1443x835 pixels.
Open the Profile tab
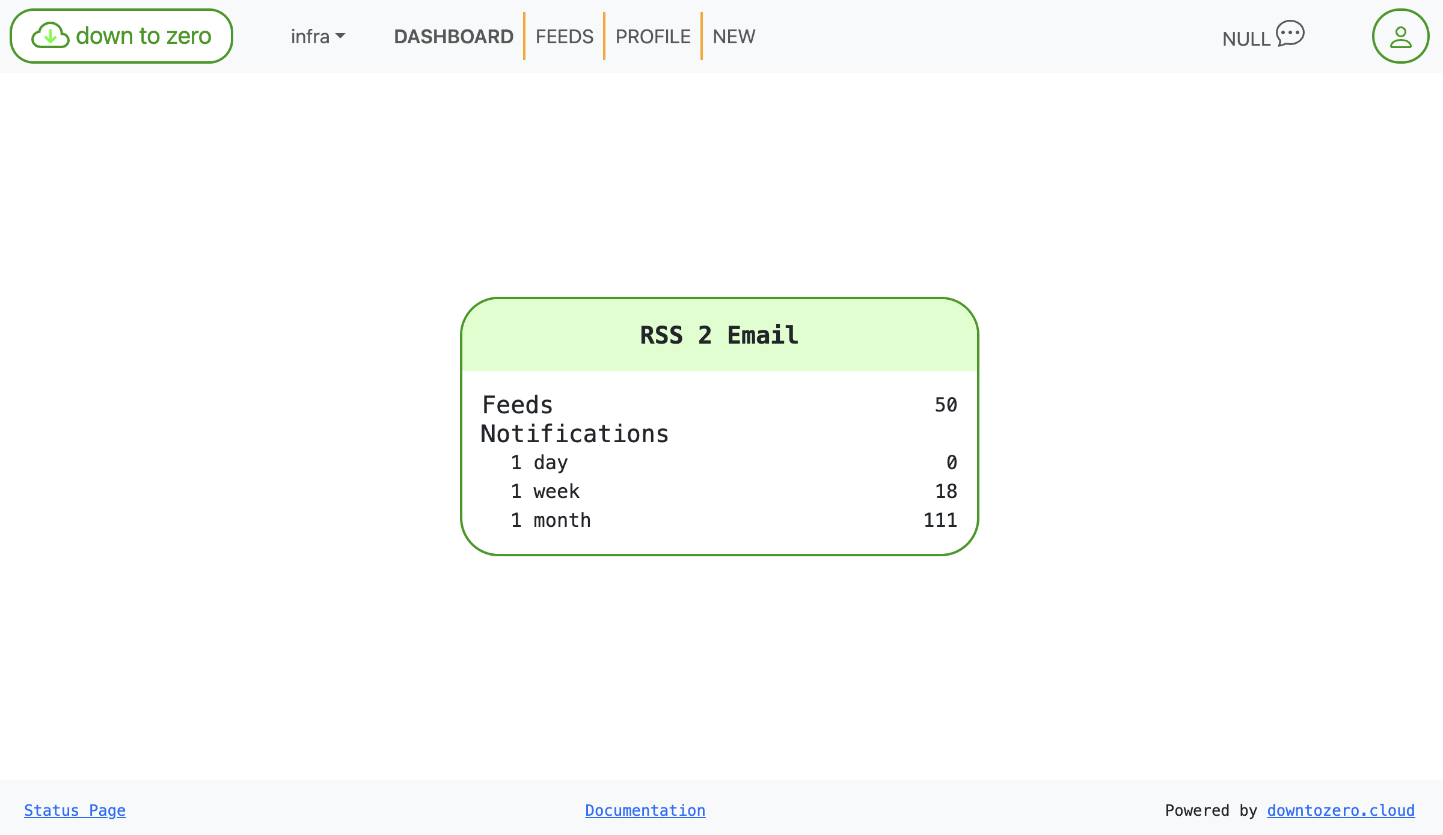pyautogui.click(x=653, y=37)
